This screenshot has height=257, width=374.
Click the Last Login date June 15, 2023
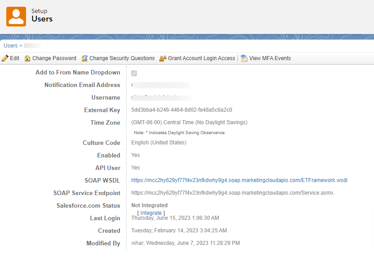tap(175, 218)
